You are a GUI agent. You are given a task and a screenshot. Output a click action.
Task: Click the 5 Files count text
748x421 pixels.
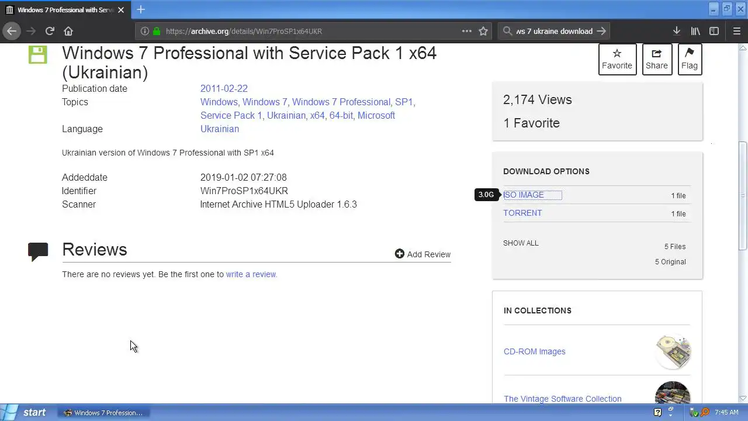675,246
